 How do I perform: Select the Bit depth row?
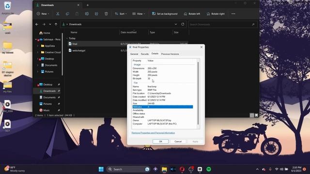163,78
